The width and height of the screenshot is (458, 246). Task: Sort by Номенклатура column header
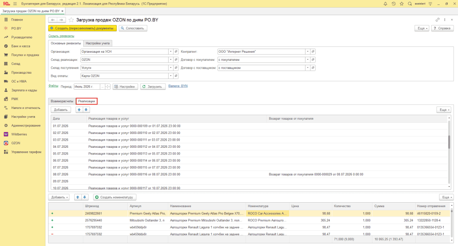267,206
